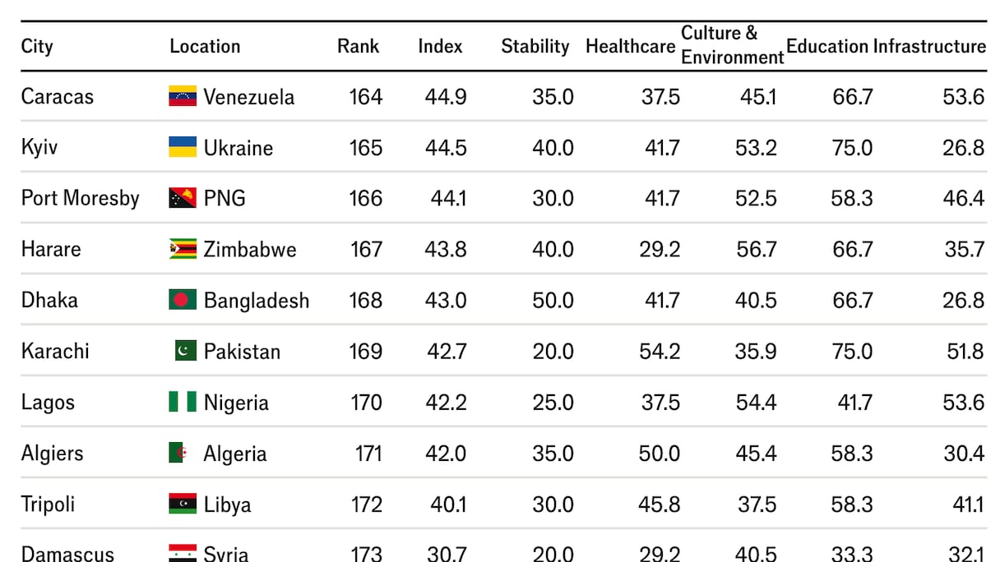Screen dimensions: 1000x562
Task: Click the Healthcare column header
Action: coord(630,46)
